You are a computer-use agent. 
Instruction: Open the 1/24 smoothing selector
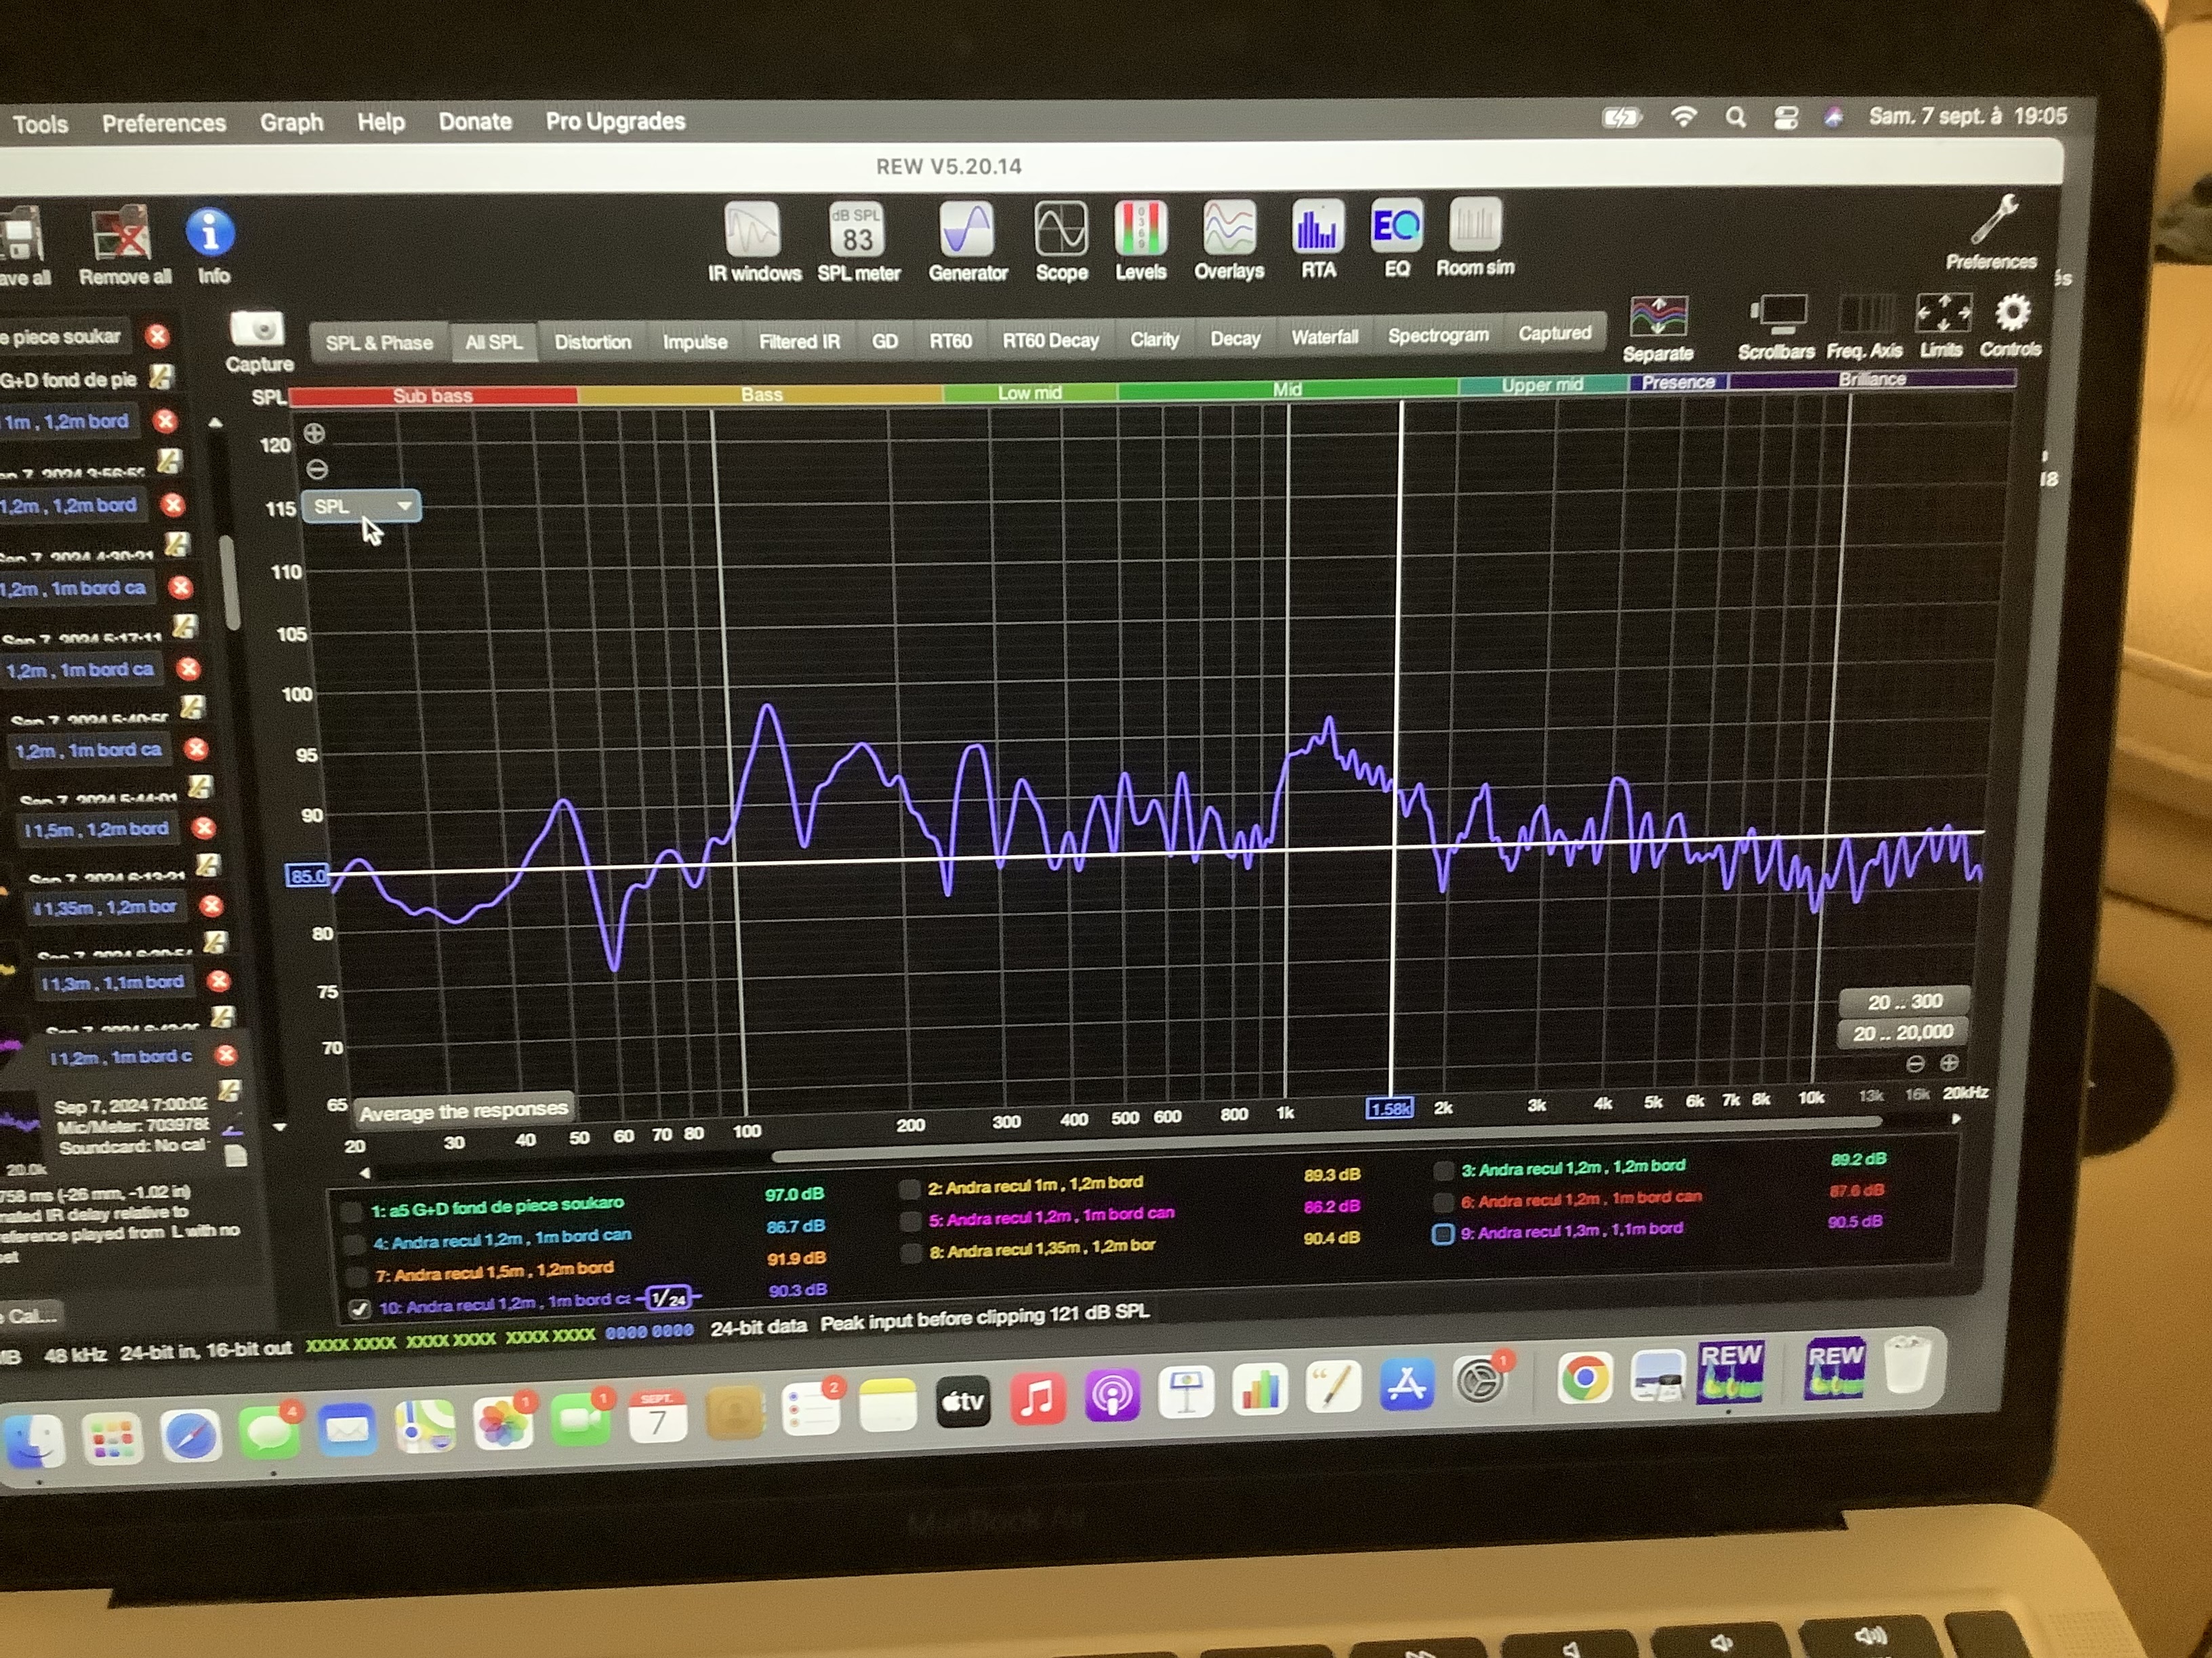pos(668,1298)
